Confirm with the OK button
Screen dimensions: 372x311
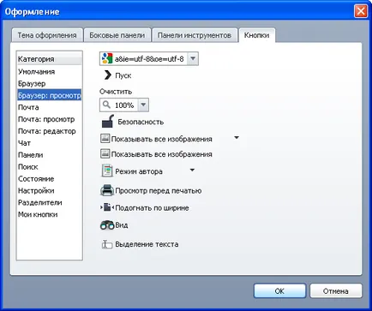click(x=279, y=291)
